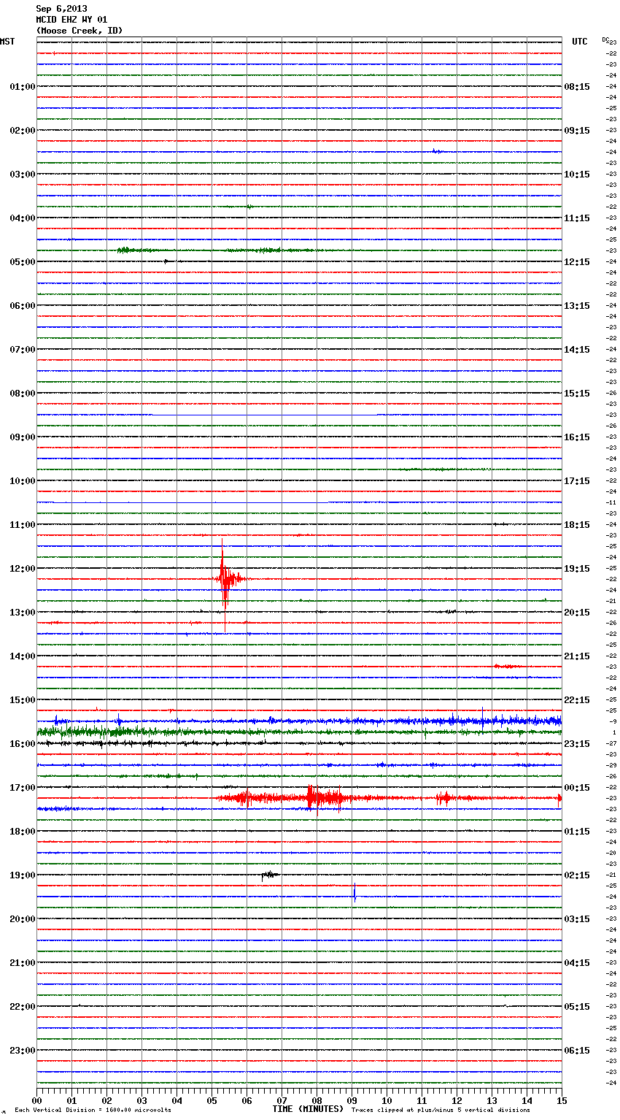Click minute tick label 15 on bottom axis

point(562,1100)
